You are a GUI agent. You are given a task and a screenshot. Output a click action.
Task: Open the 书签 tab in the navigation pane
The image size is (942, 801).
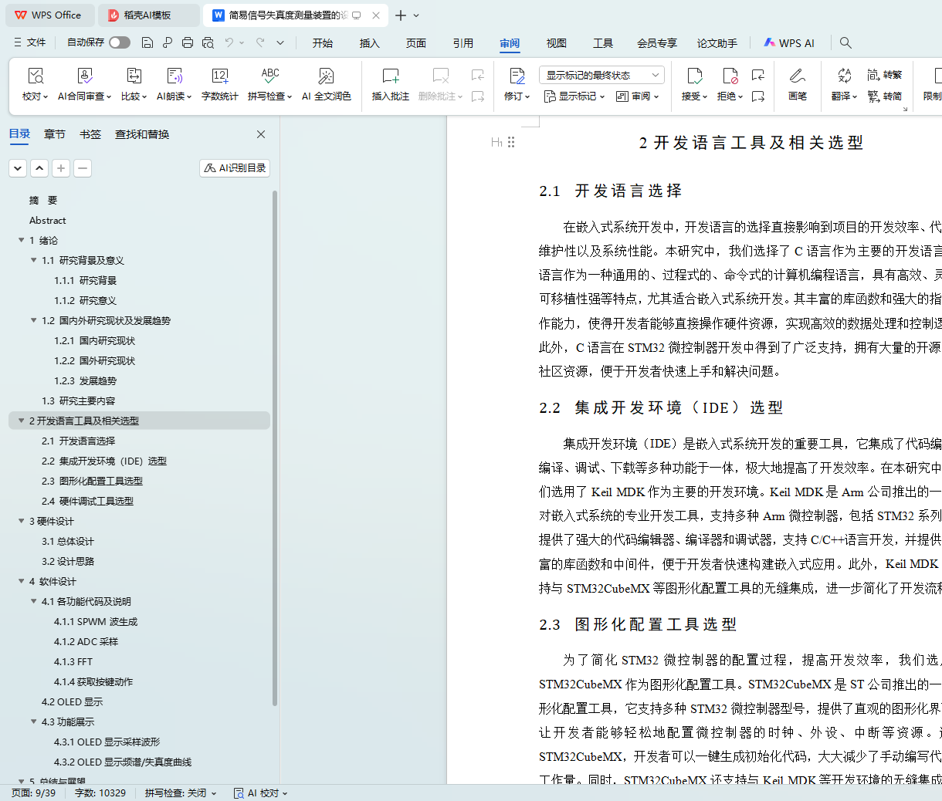click(x=90, y=134)
